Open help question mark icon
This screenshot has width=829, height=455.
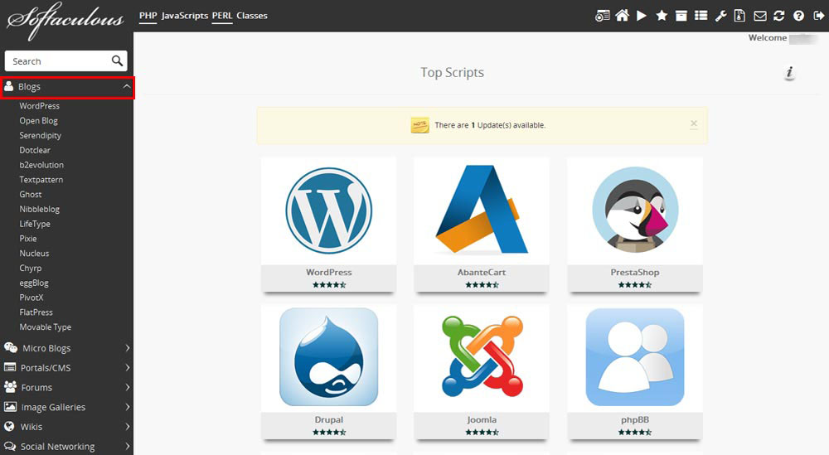click(x=799, y=16)
